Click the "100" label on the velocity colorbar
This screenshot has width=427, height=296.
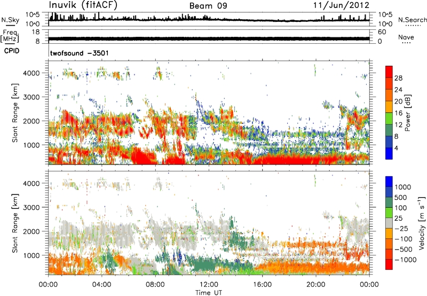pos(401,208)
